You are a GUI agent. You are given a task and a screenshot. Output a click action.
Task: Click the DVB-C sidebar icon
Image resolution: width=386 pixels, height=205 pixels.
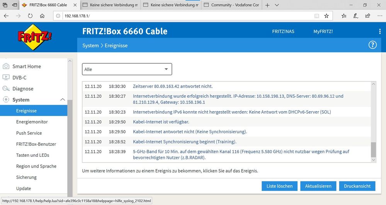[x=6, y=77]
